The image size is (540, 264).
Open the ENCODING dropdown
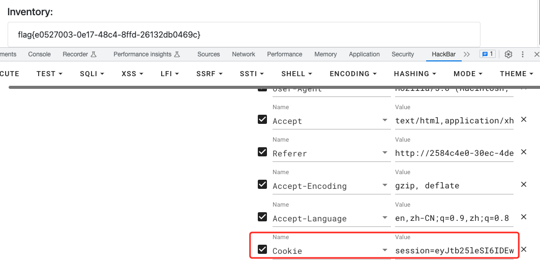point(353,74)
